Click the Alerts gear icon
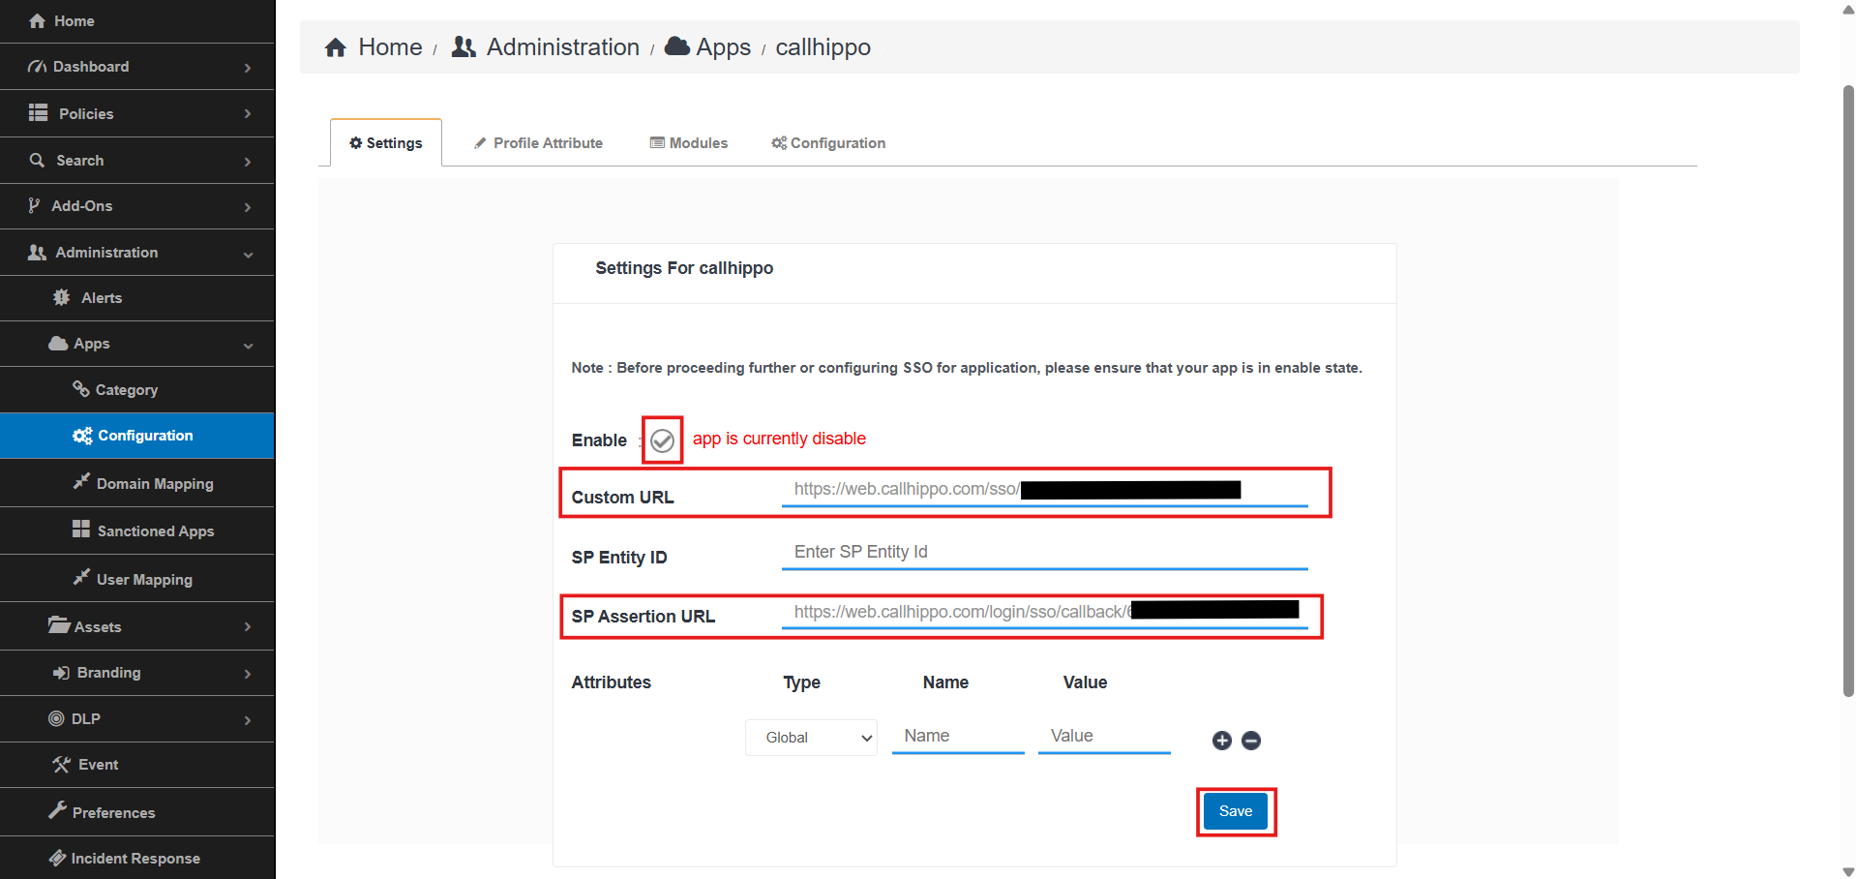 click(61, 297)
